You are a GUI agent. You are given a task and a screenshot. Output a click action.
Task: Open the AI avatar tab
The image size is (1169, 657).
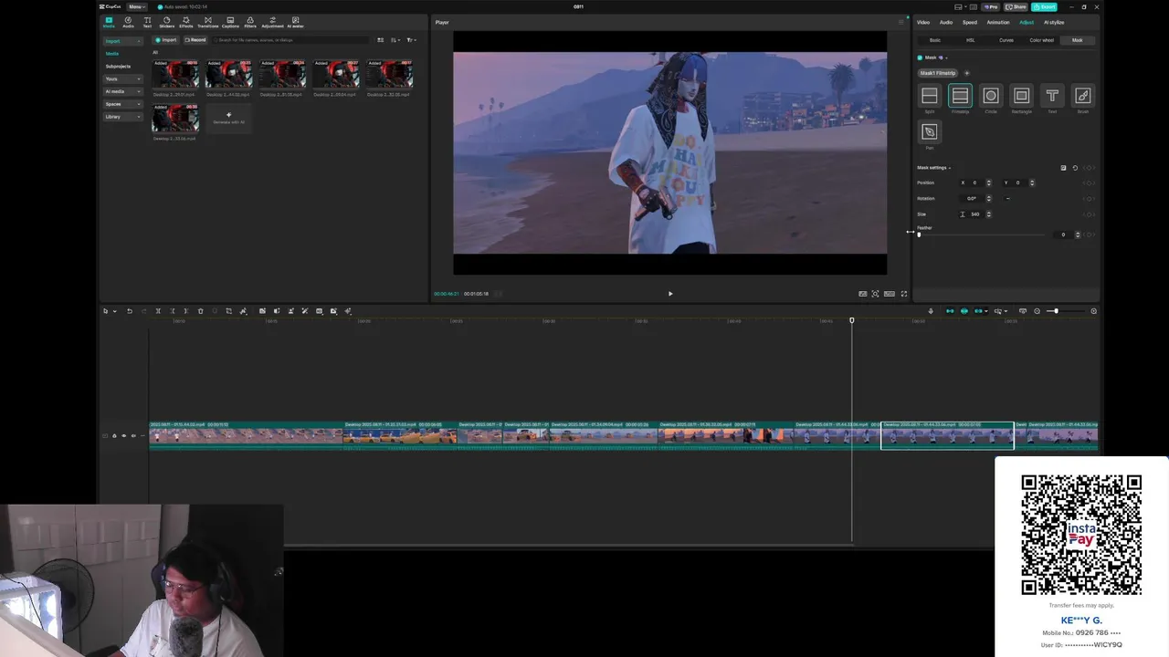(x=295, y=22)
